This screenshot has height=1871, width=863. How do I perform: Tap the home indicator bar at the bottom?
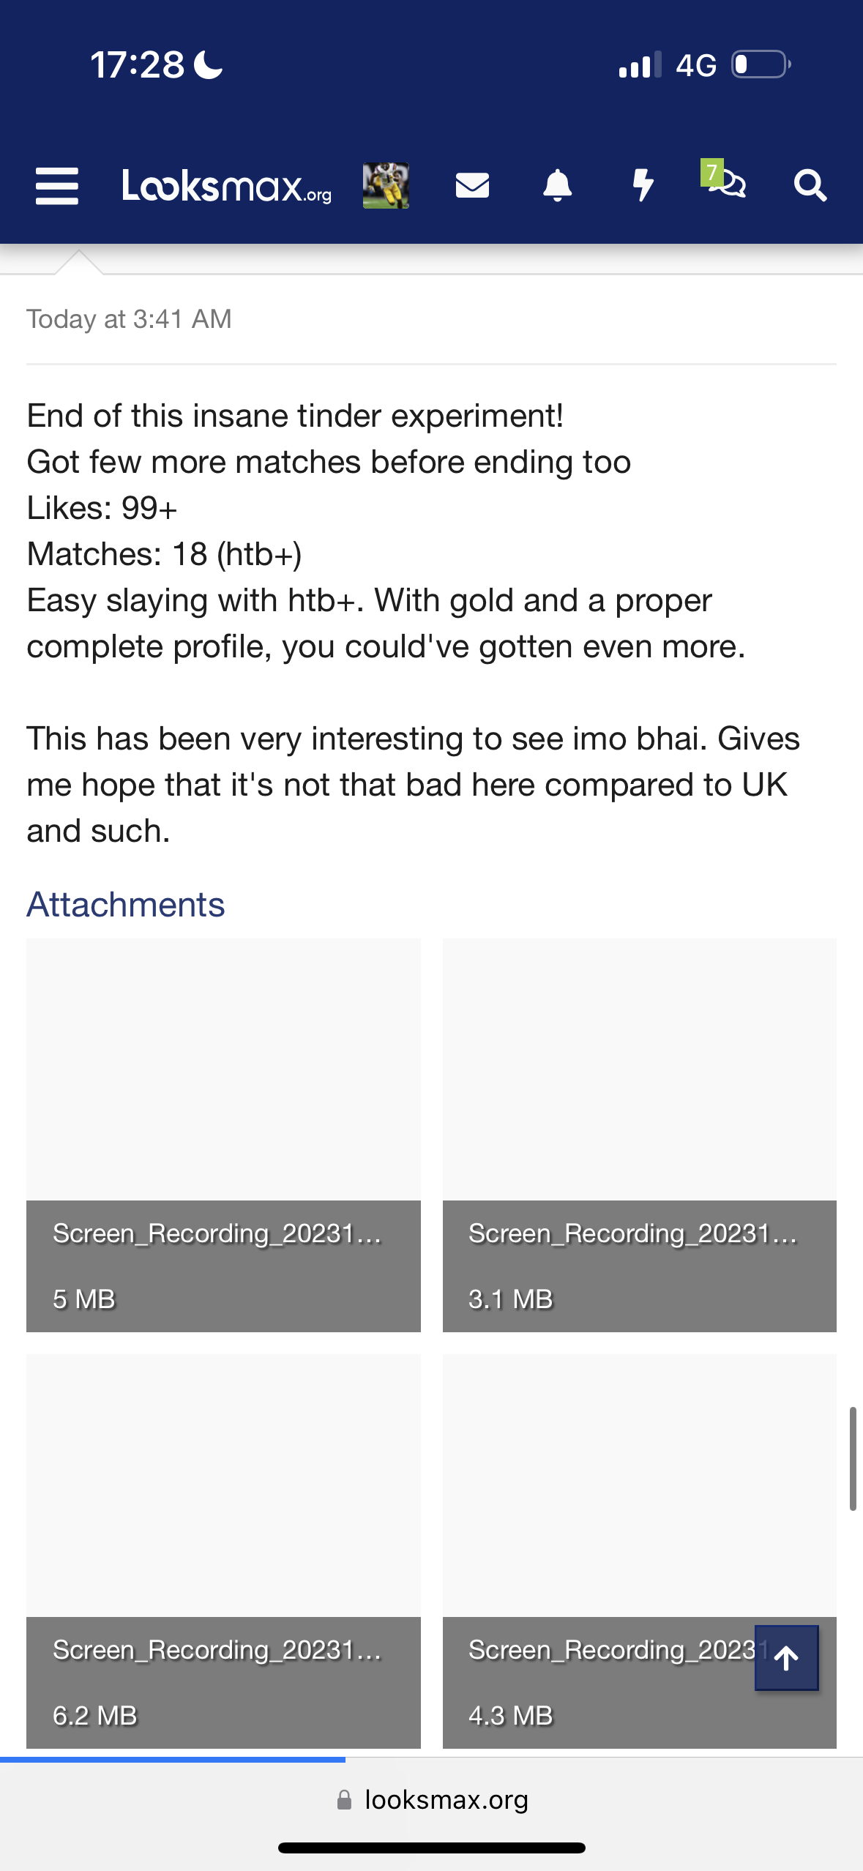click(x=432, y=1848)
